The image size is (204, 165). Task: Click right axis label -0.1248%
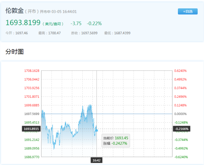click(x=181, y=122)
